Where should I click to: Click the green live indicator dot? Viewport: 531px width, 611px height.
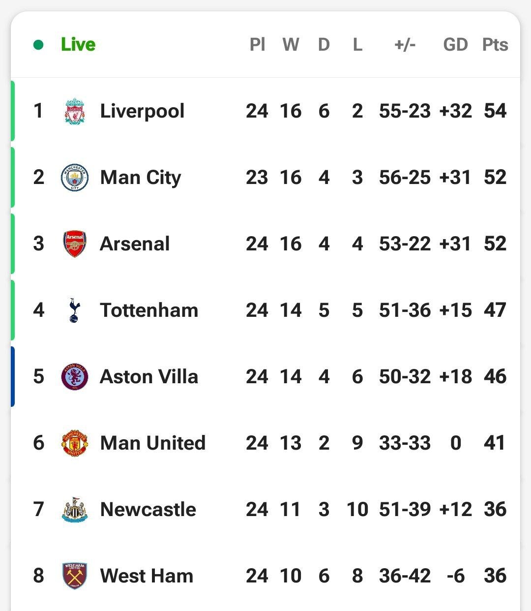coord(38,45)
